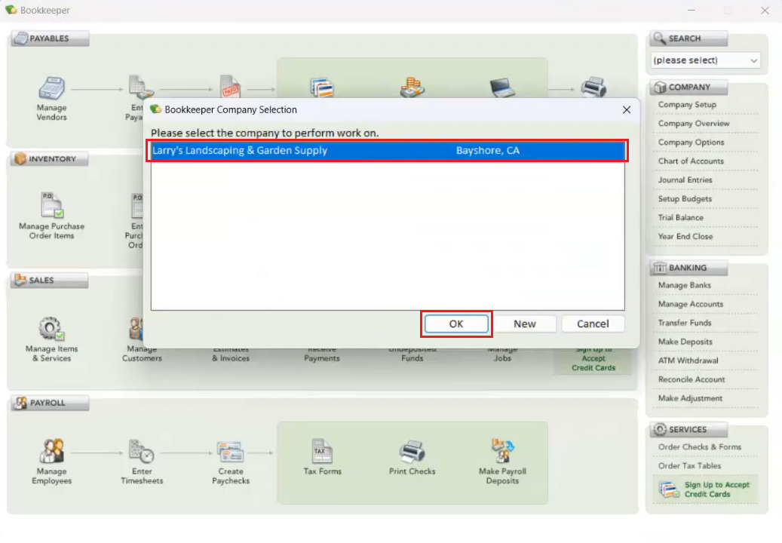Open Company Options link
The image size is (782, 543).
[692, 143]
